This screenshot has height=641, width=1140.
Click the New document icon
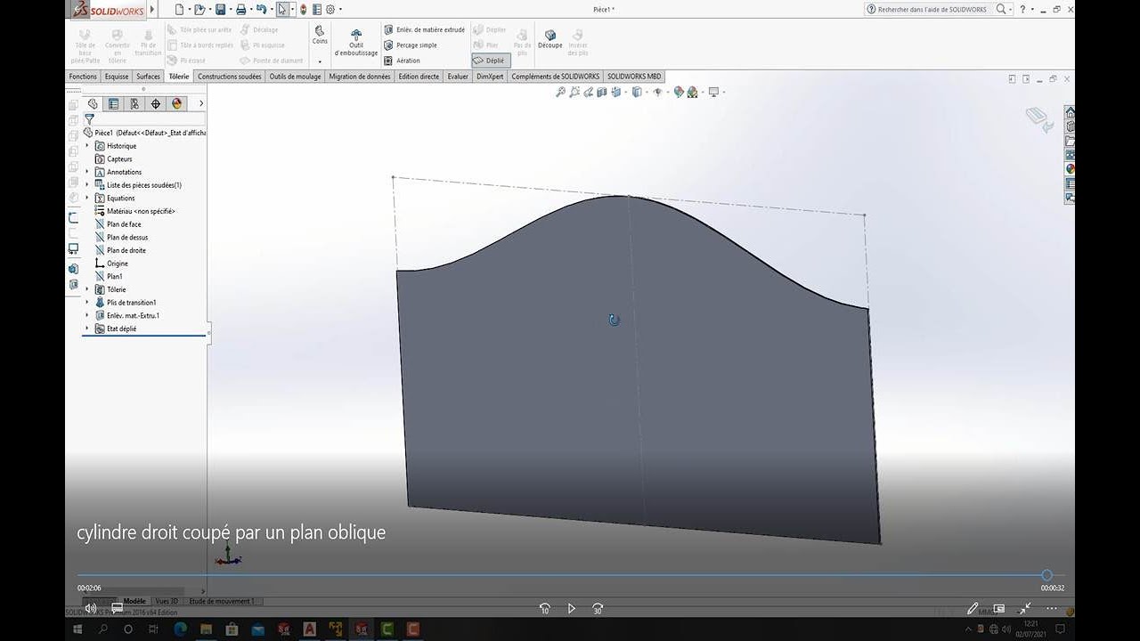point(179,10)
